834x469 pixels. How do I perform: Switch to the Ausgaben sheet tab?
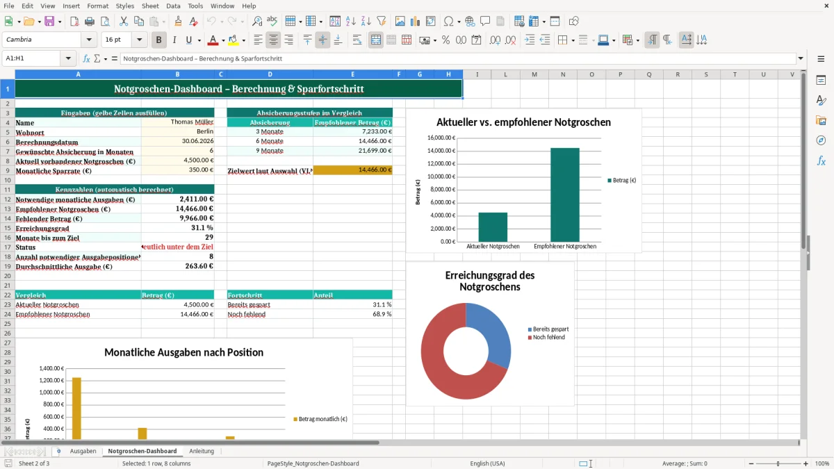click(x=83, y=451)
